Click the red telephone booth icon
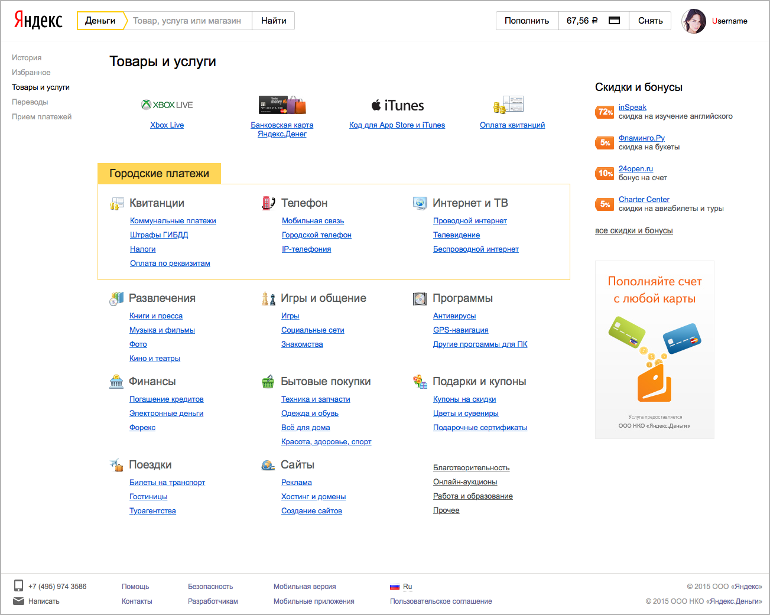This screenshot has height=615, width=770. 268,203
